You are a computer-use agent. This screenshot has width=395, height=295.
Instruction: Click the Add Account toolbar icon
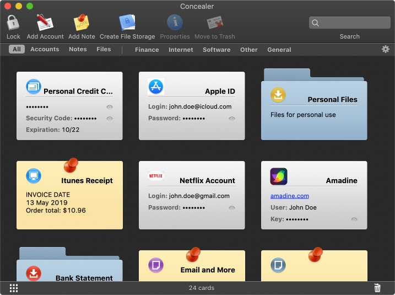[44, 23]
